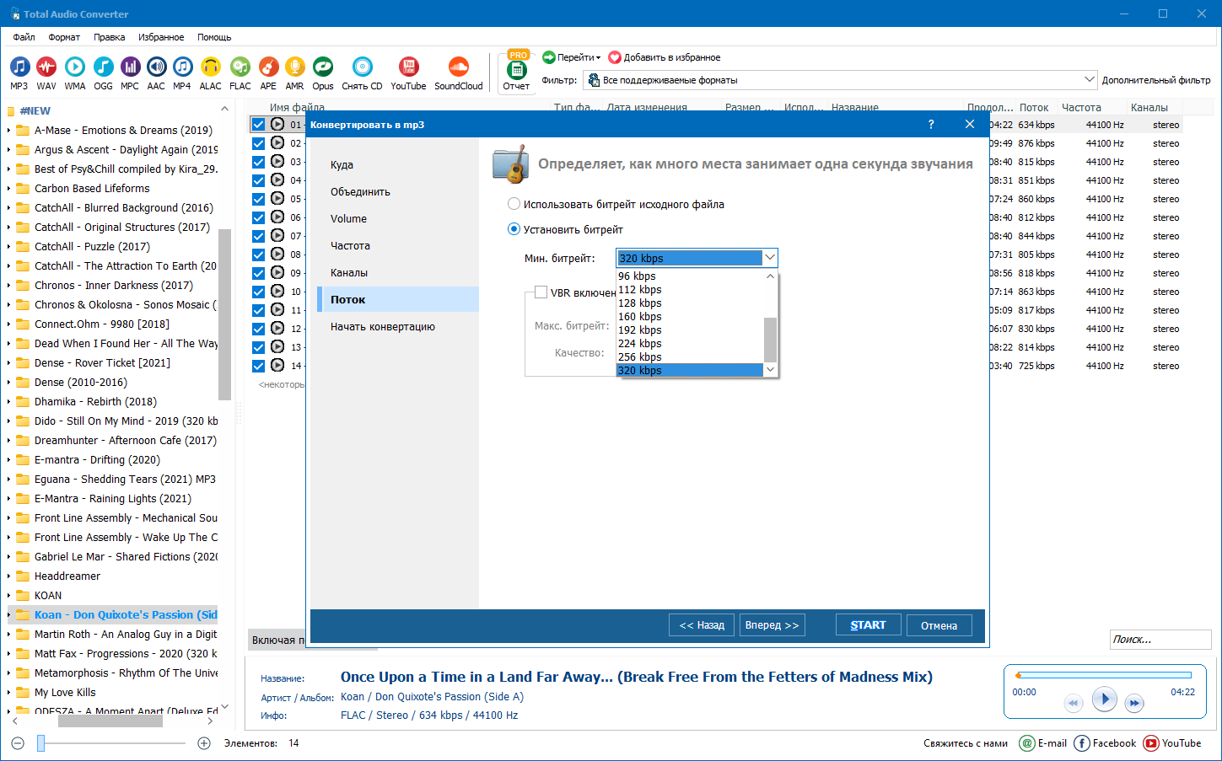Open the dialog help question mark
The image size is (1222, 761).
[931, 124]
